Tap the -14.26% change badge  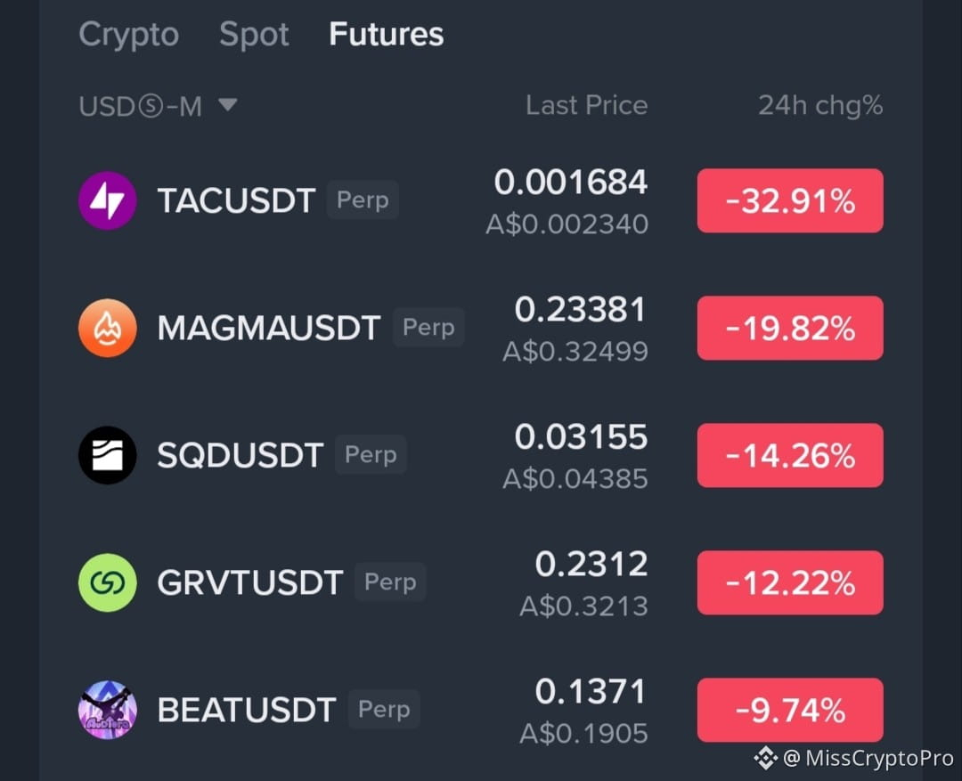(x=790, y=455)
